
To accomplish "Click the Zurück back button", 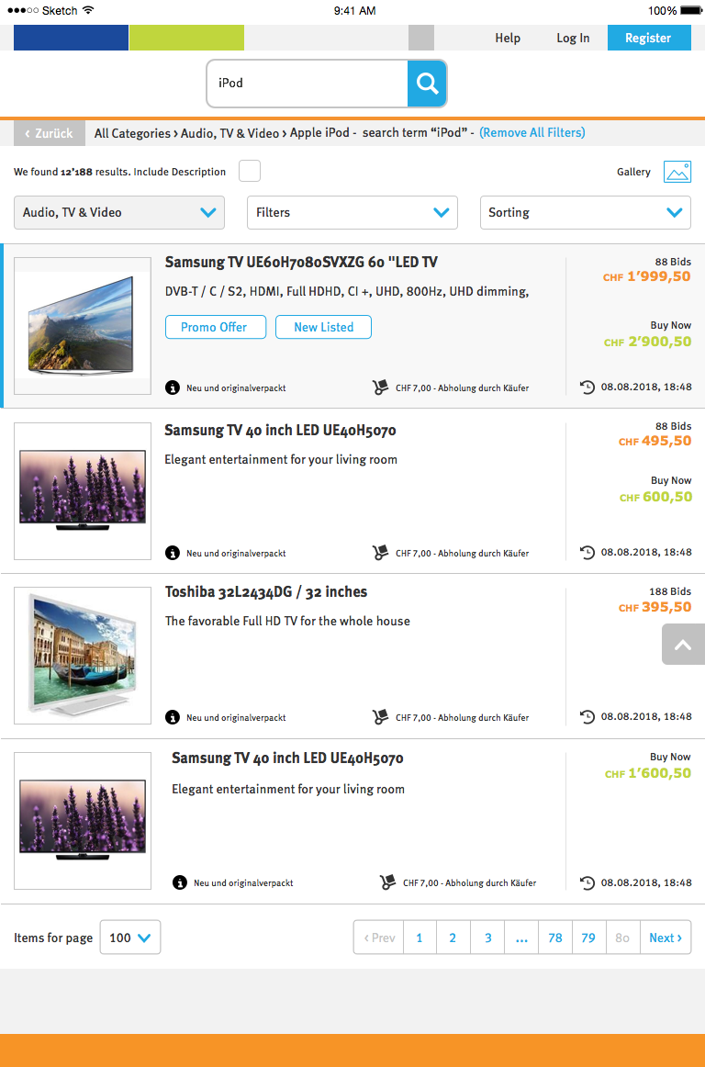I will 49,133.
